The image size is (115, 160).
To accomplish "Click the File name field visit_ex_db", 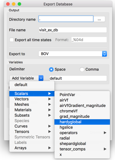I will (73, 30).
